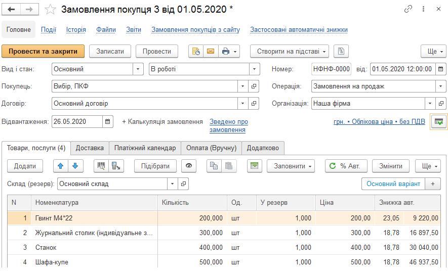The image size is (448, 272).
Task: Paste rows with the clipboard icon
Action: (229, 166)
